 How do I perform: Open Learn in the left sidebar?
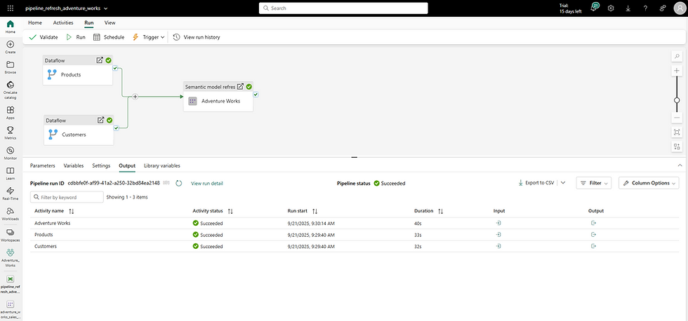click(x=11, y=173)
